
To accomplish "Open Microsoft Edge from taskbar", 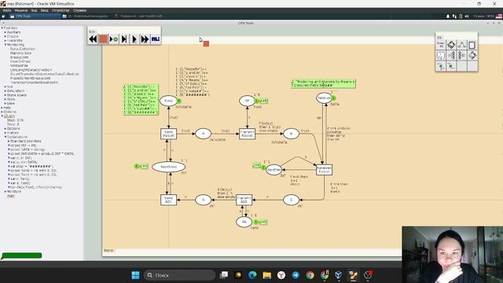I will pyautogui.click(x=252, y=275).
